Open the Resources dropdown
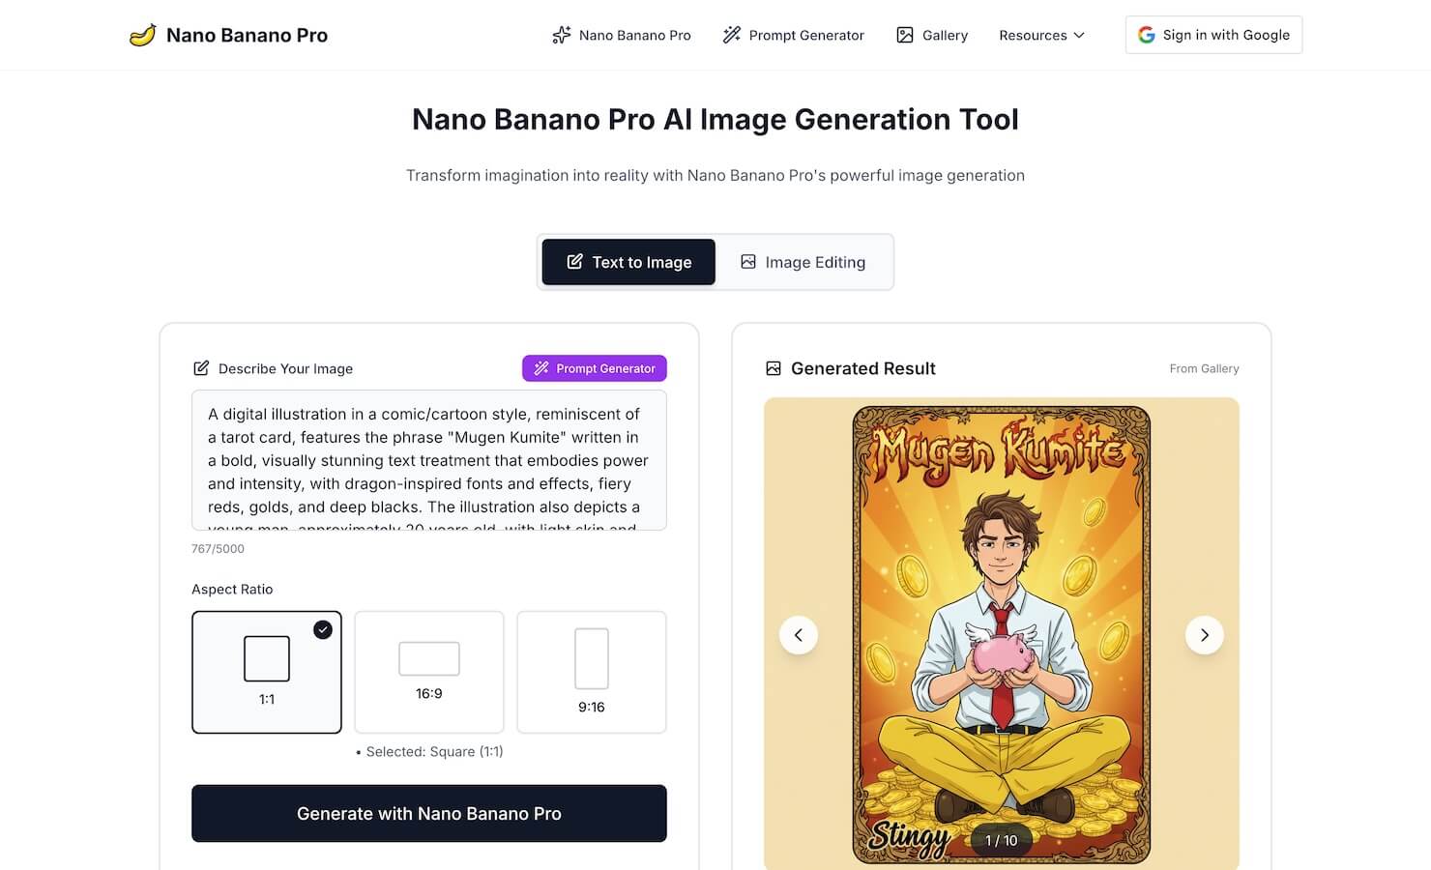 tap(1041, 35)
